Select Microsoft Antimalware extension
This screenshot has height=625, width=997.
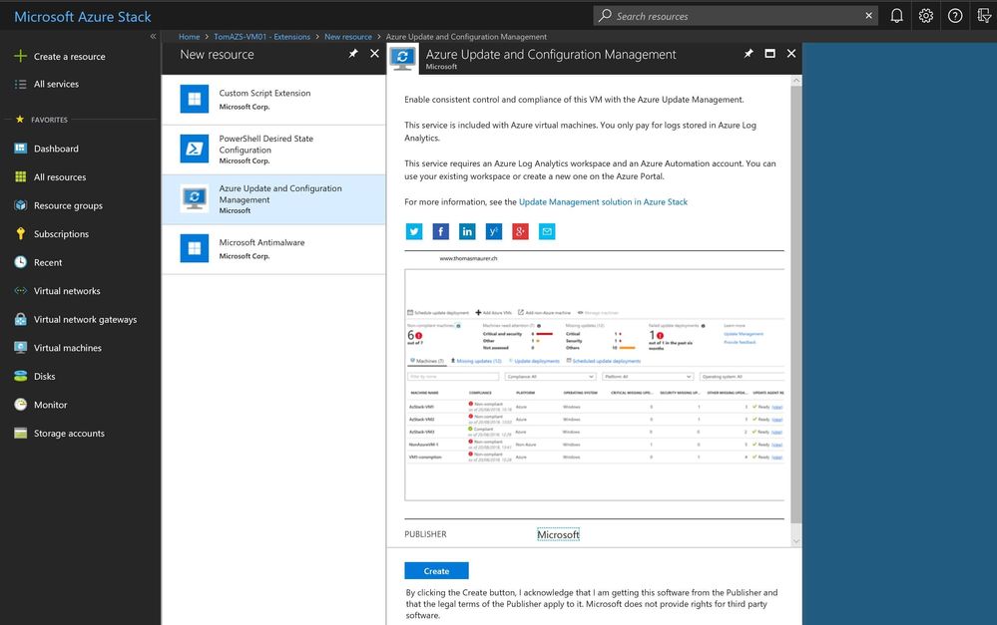[x=273, y=249]
